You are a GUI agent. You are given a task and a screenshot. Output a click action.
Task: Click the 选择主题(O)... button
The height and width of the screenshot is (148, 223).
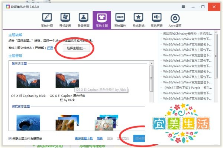click(x=76, y=48)
